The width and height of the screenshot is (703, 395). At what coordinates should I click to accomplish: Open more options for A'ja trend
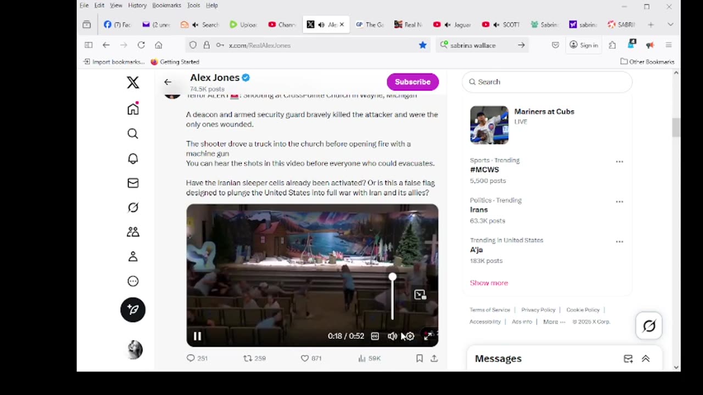point(620,242)
